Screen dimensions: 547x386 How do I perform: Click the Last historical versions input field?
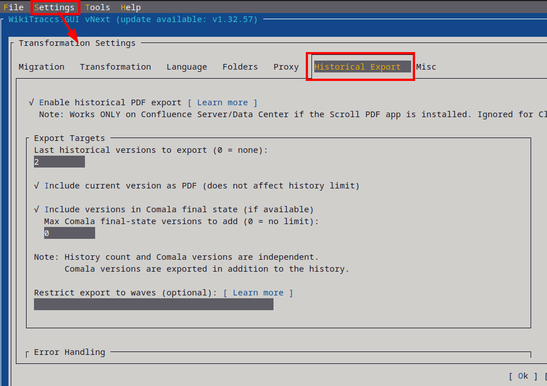59,162
